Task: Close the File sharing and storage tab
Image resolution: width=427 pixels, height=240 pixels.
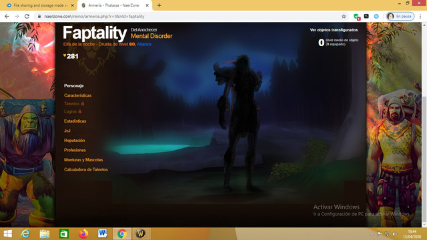Action: click(73, 5)
